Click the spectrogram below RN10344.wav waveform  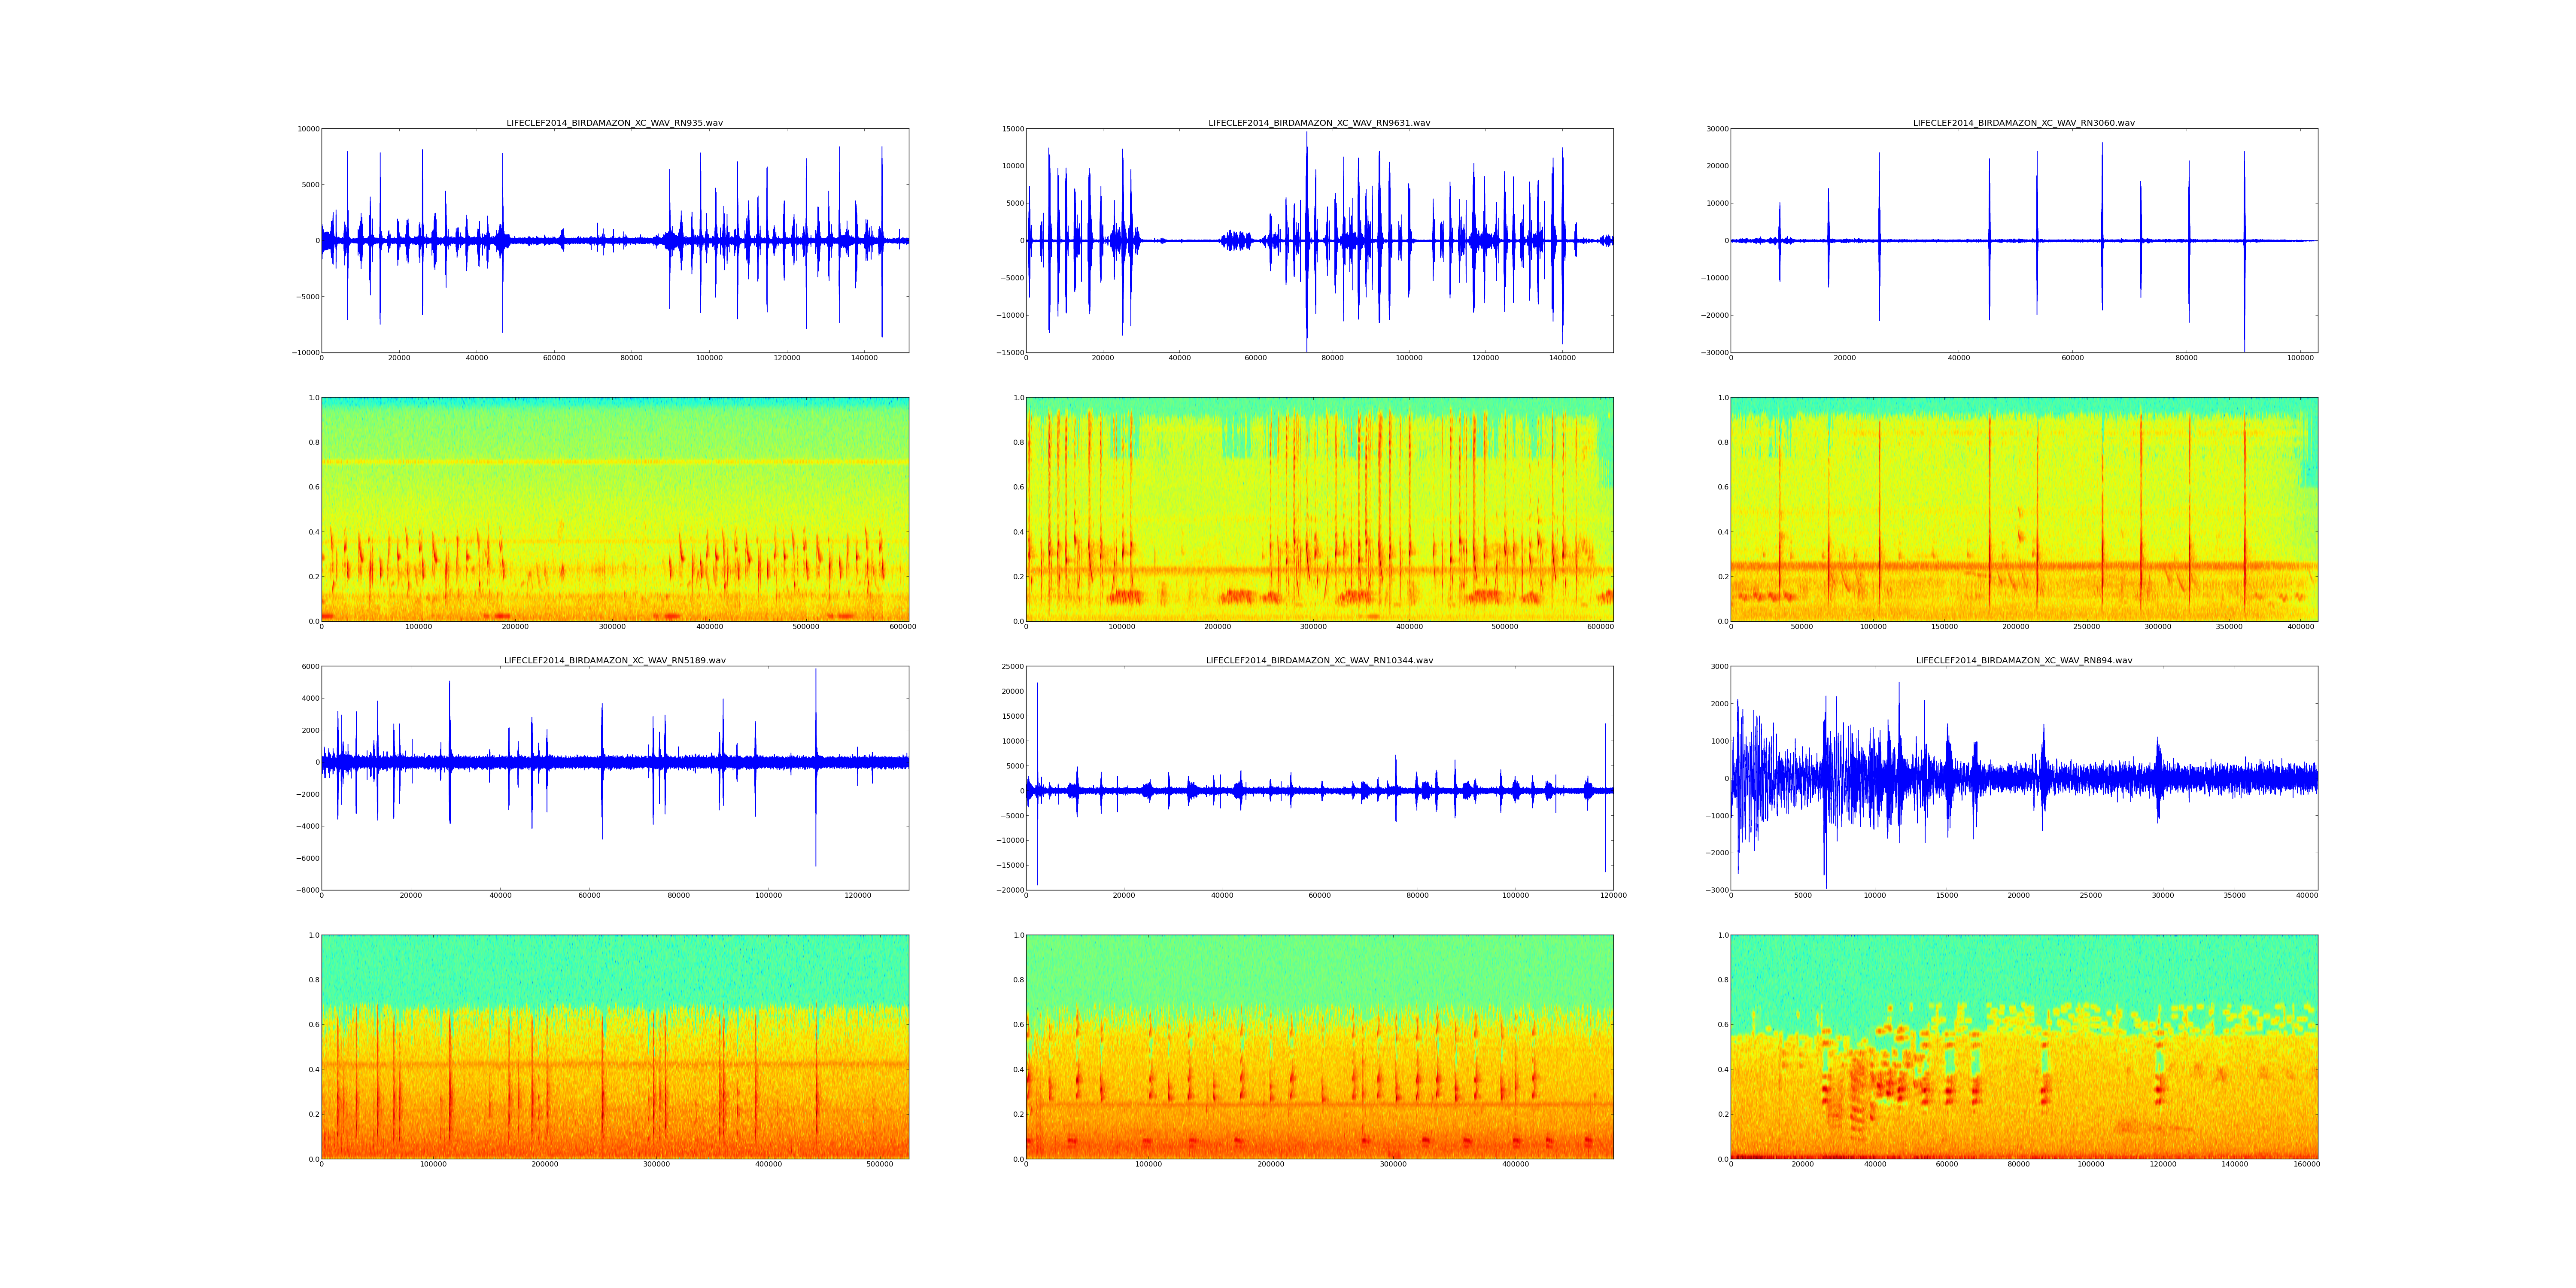click(x=1319, y=1047)
